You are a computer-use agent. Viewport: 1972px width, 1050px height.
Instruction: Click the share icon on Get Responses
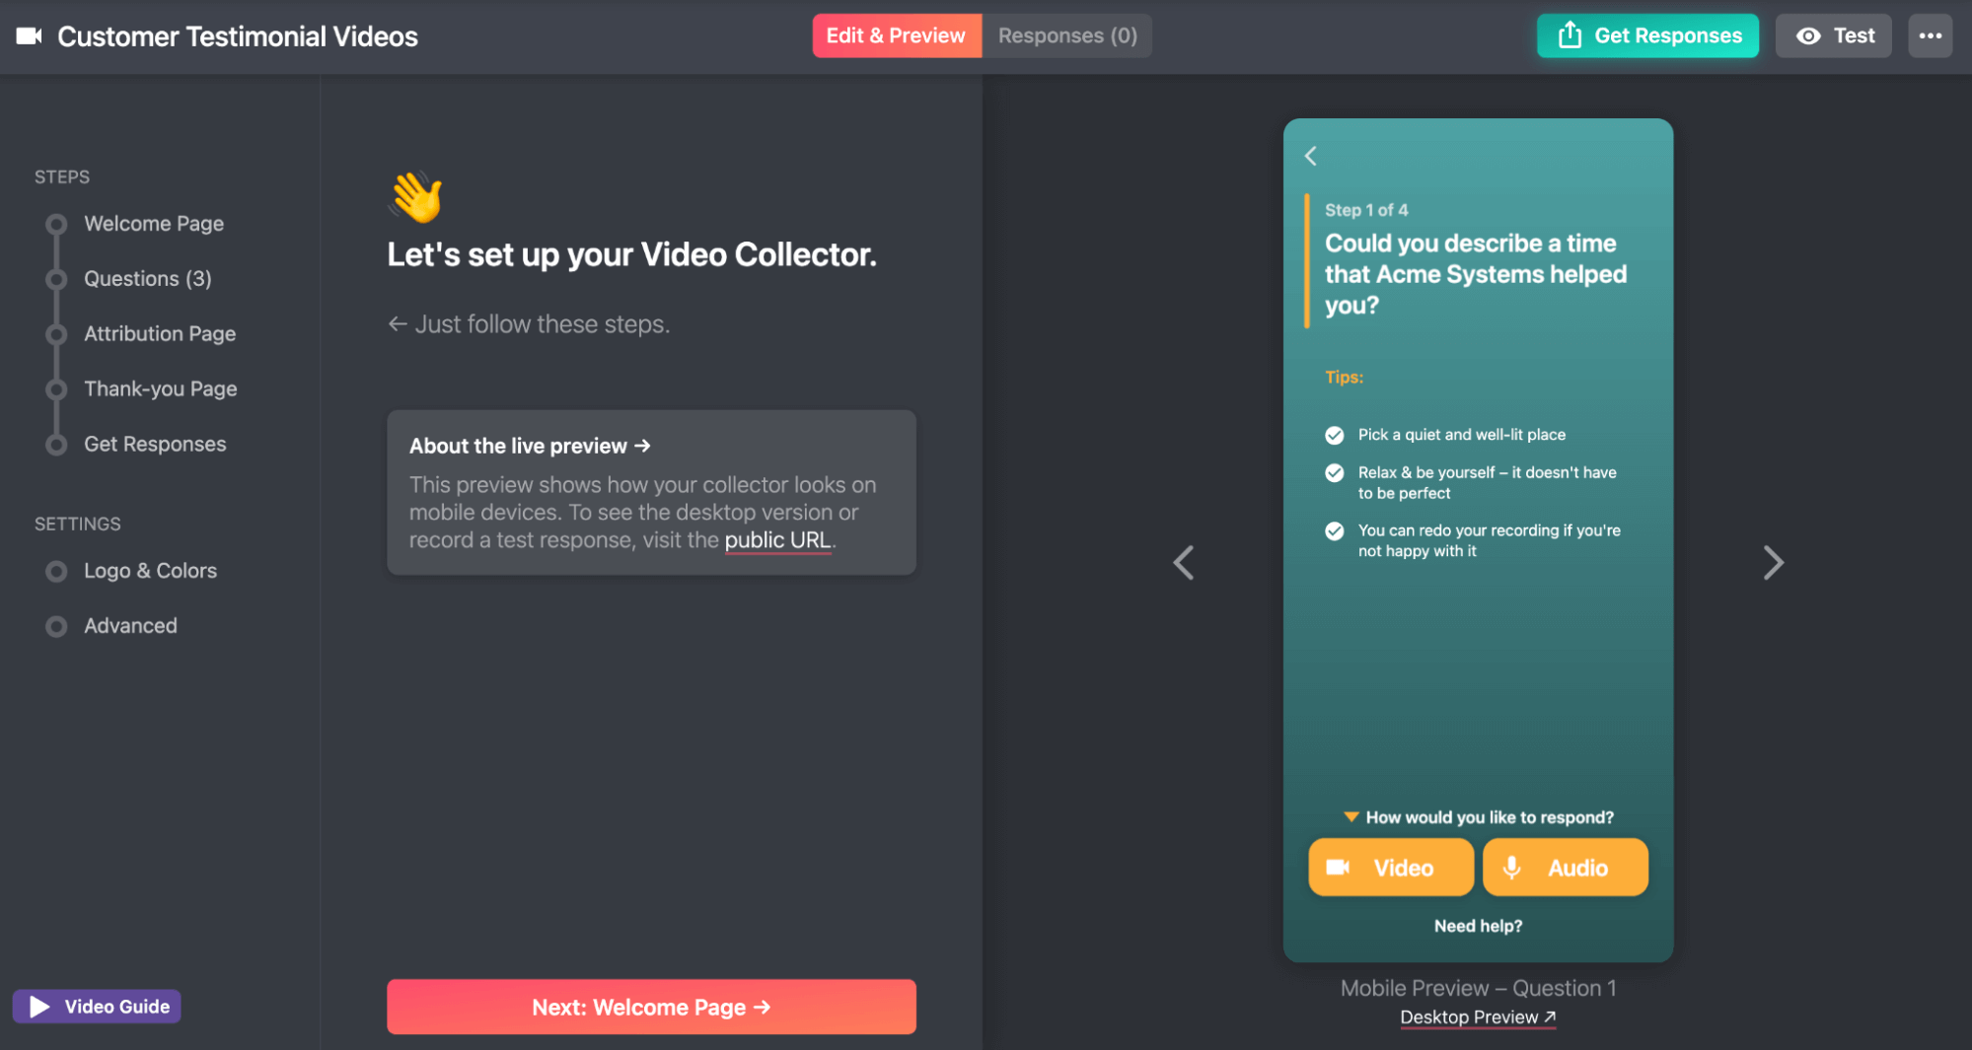1570,35
